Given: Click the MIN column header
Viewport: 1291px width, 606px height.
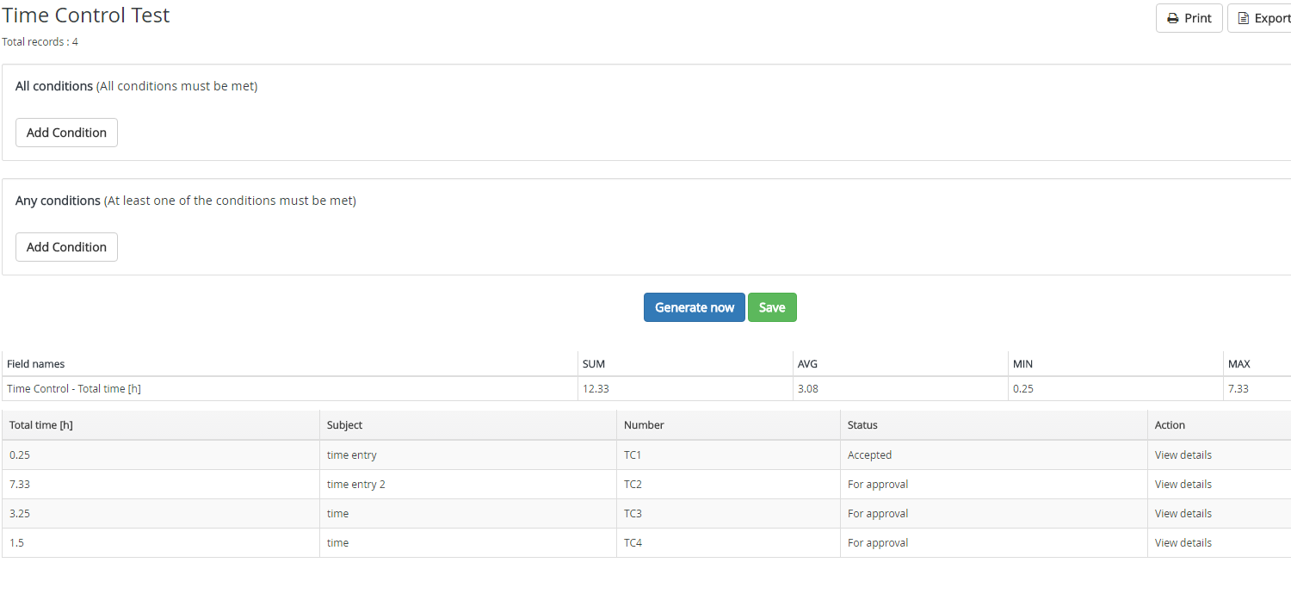Looking at the screenshot, I should [x=1115, y=364].
